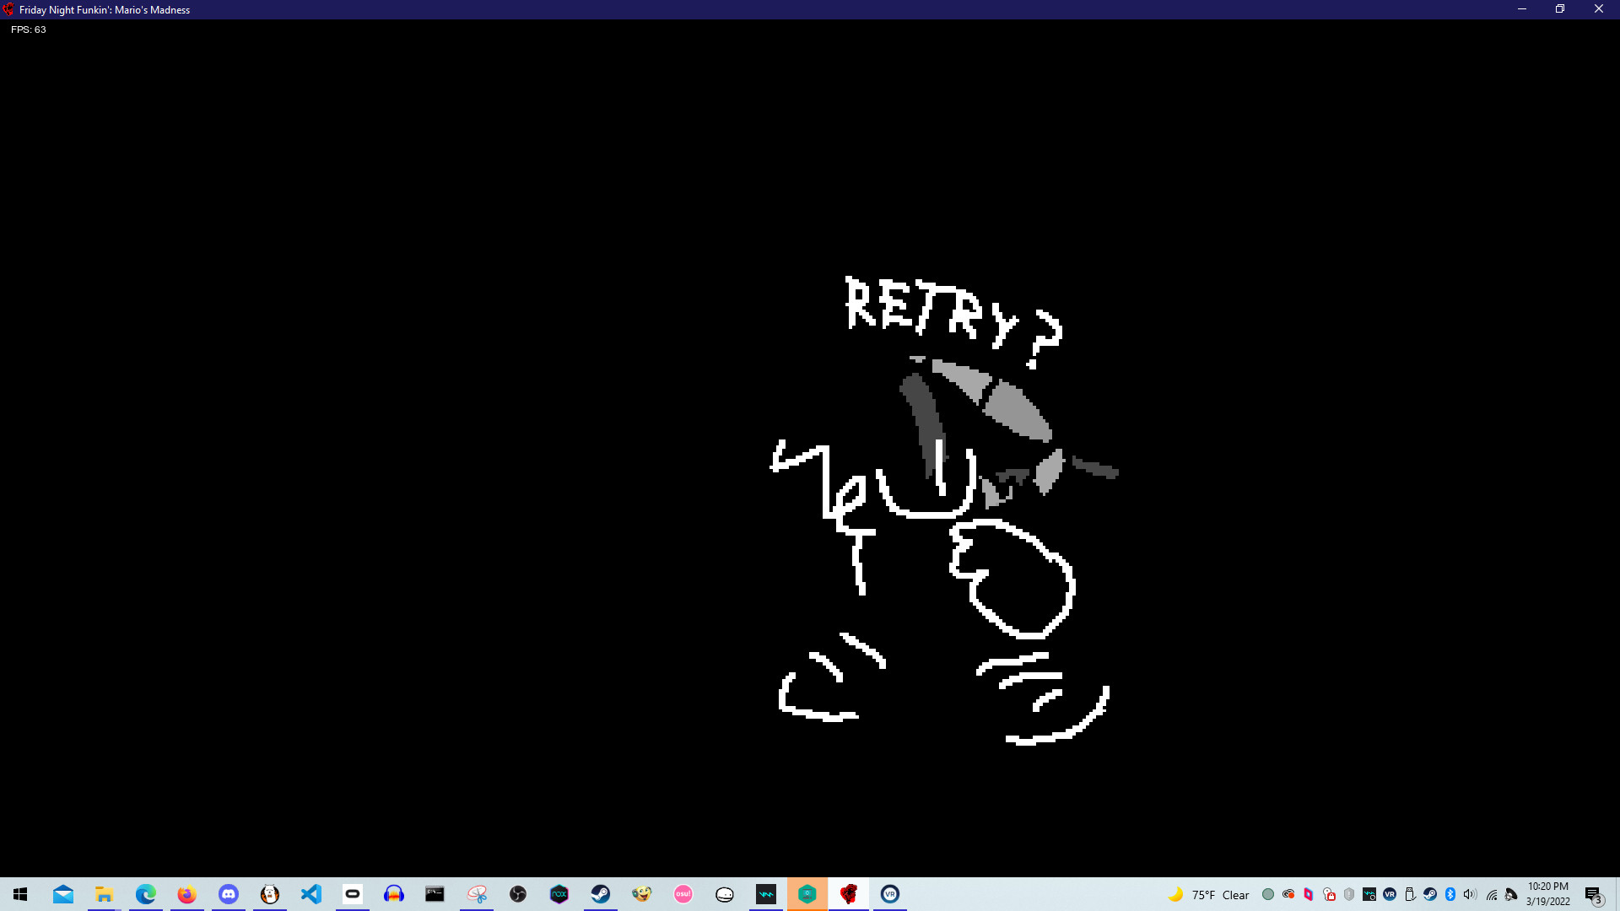Open Audacity headphones icon in the taskbar
Image resolution: width=1620 pixels, height=911 pixels.
[393, 894]
